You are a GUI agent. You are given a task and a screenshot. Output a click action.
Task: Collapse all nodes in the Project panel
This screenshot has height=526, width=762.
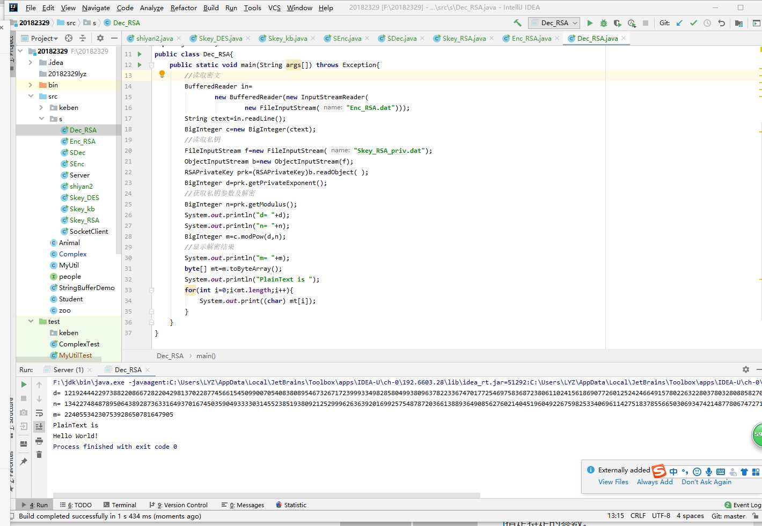[83, 38]
